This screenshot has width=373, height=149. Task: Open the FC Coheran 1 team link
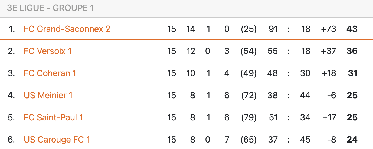click(x=50, y=73)
